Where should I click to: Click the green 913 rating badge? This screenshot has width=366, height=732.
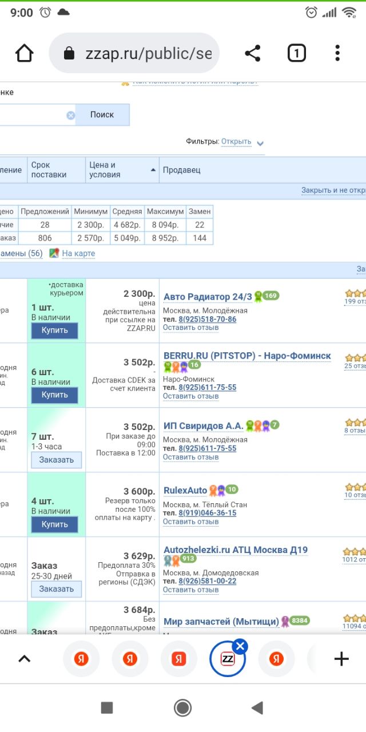click(188, 559)
